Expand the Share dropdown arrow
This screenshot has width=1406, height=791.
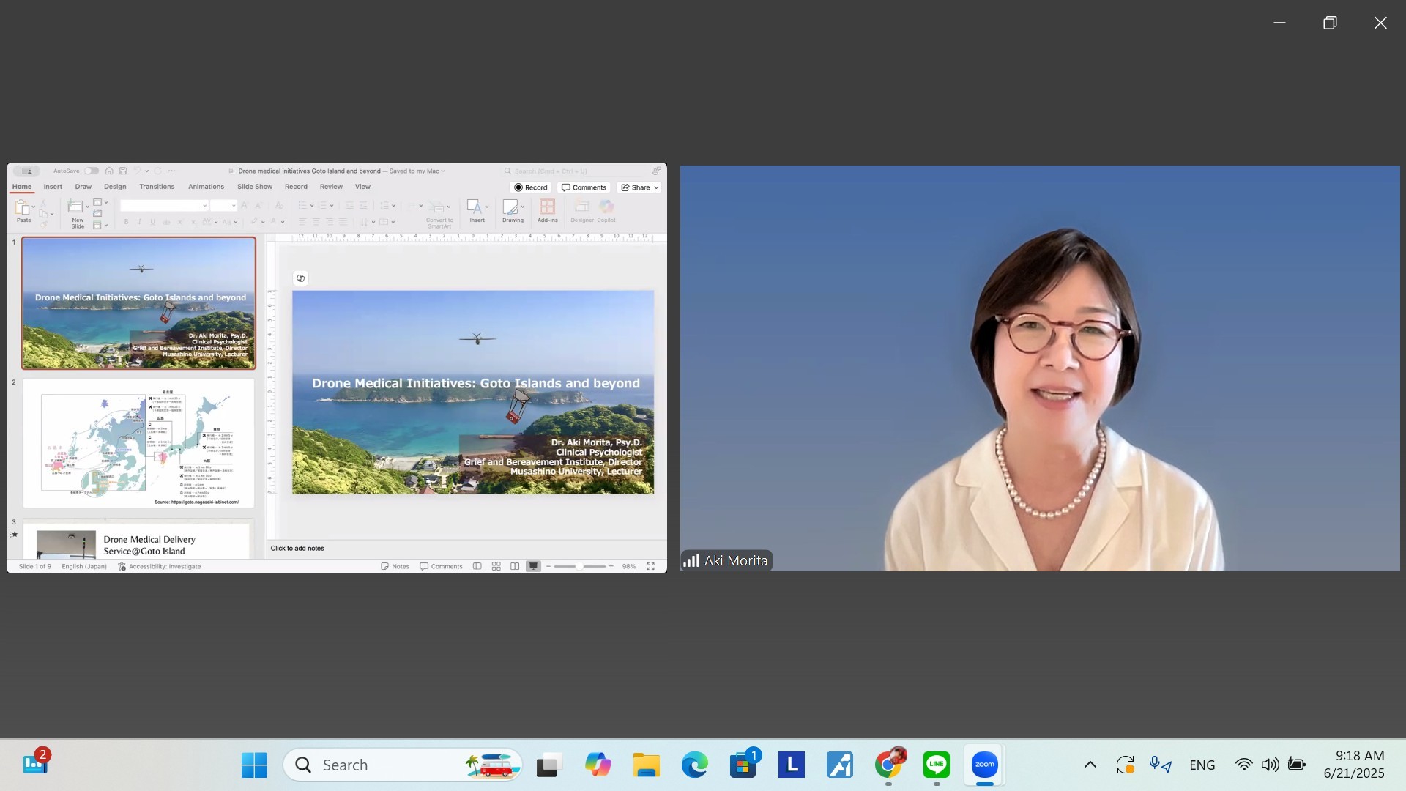tap(656, 187)
